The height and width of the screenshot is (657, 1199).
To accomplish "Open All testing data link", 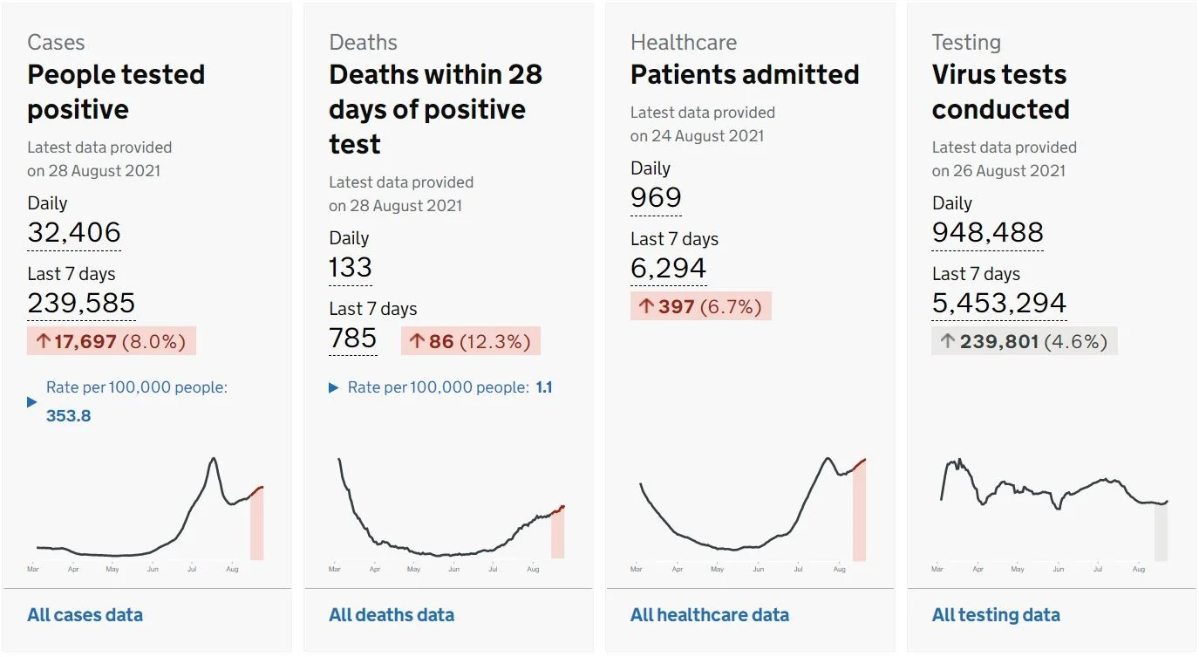I will click(x=996, y=615).
